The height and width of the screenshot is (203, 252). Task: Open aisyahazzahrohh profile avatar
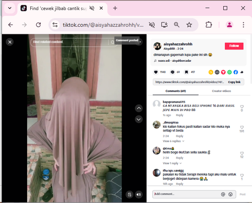click(157, 46)
